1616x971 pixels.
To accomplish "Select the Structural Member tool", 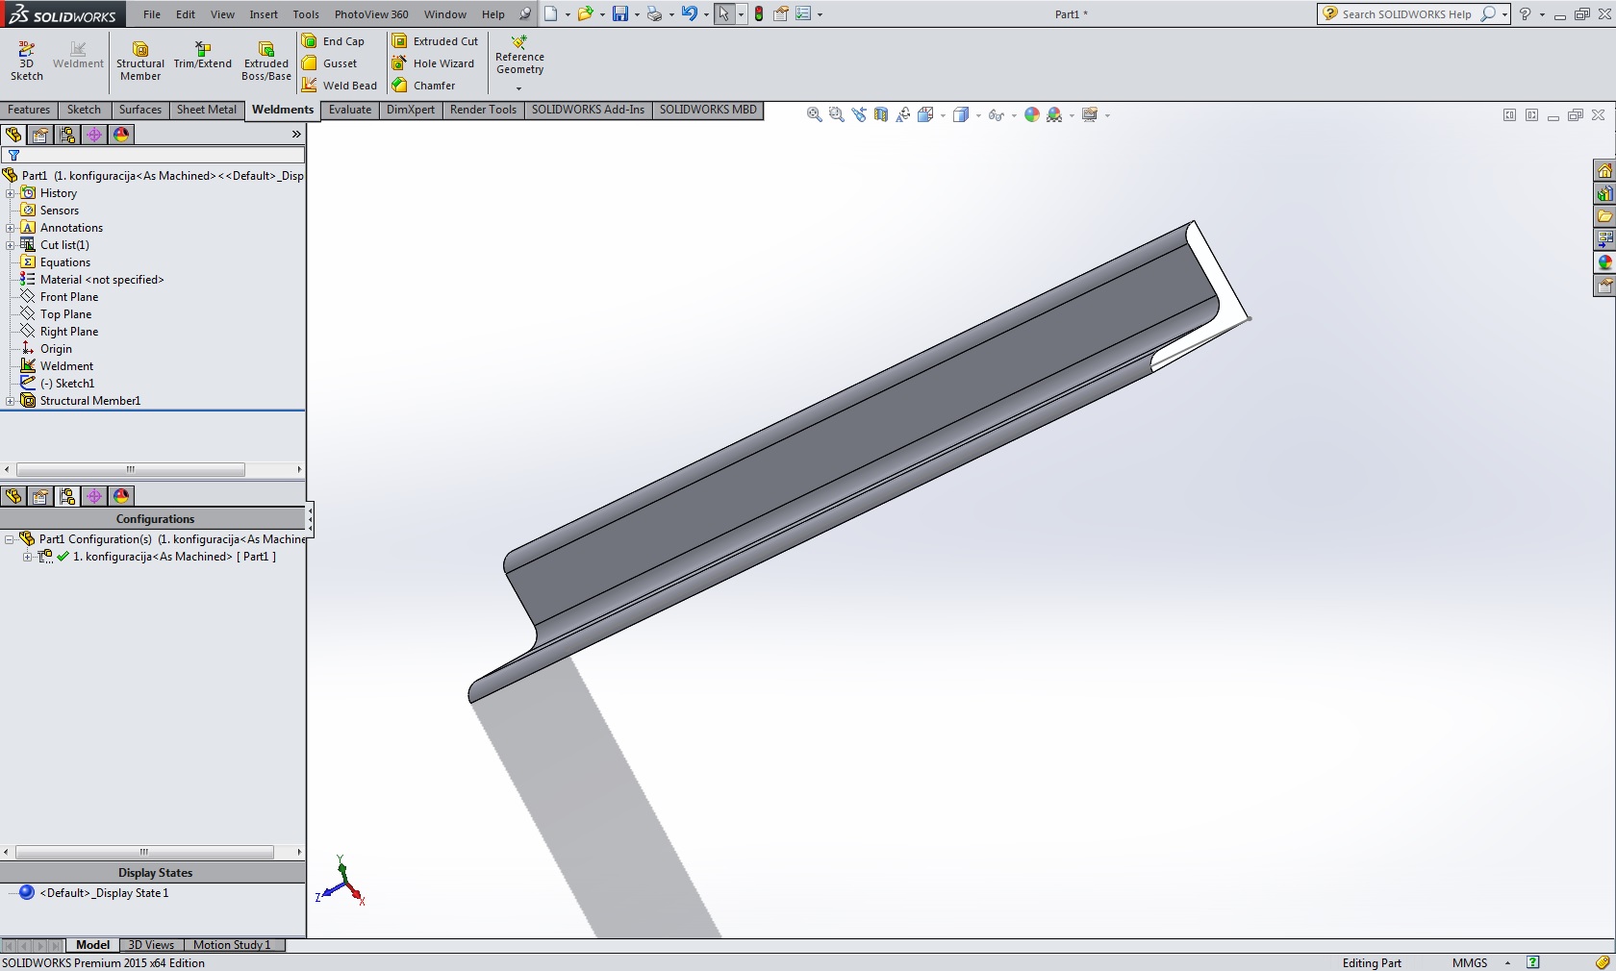I will pos(139,60).
